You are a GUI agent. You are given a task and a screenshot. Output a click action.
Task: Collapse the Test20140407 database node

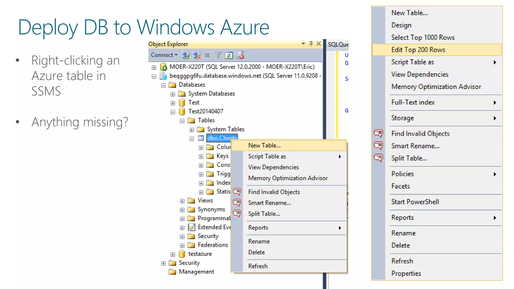(173, 112)
